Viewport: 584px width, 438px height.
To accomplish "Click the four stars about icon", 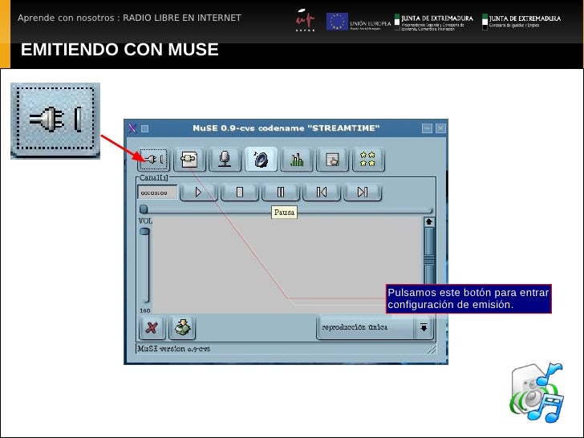I will click(x=368, y=160).
